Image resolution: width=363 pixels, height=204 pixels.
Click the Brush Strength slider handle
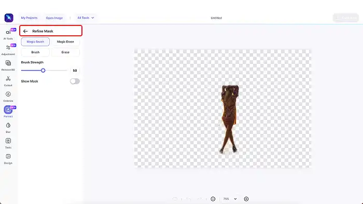pos(43,71)
